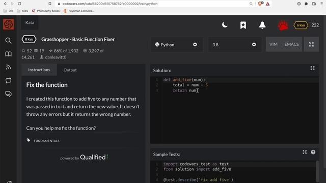Open the Sample Tests help icon
This screenshot has width=326, height=183.
313,152
